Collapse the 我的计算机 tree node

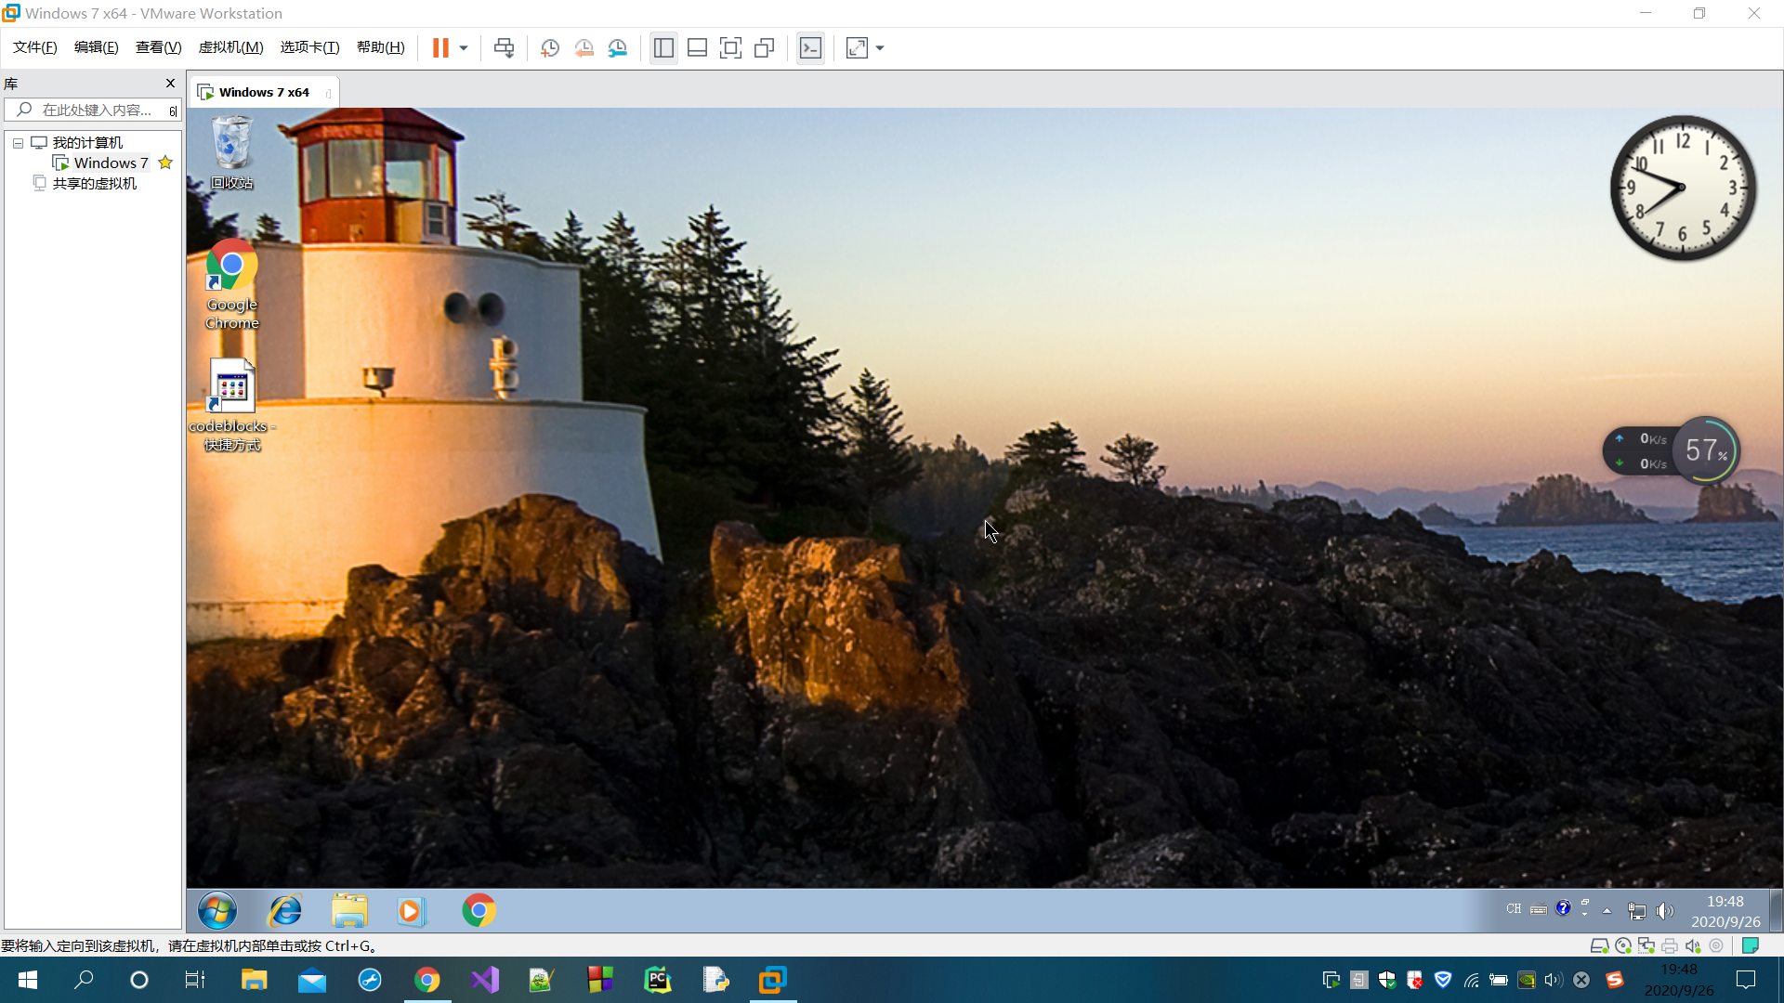tap(18, 143)
